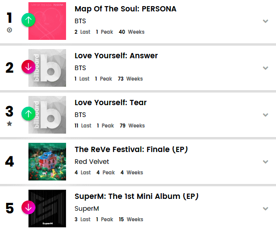
Task: Expand the Love Yourself: Tear row
Action: (x=265, y=115)
